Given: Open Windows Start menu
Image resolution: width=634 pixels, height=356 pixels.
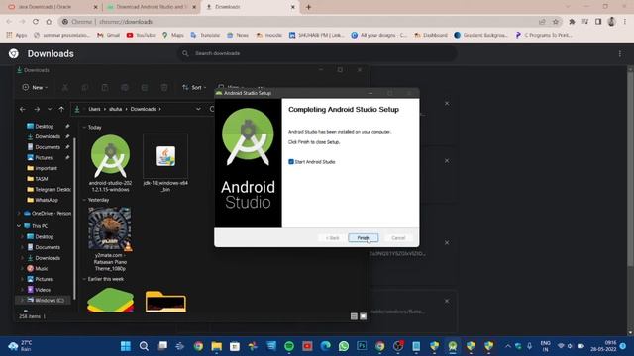Looking at the screenshot, I should click(x=126, y=346).
